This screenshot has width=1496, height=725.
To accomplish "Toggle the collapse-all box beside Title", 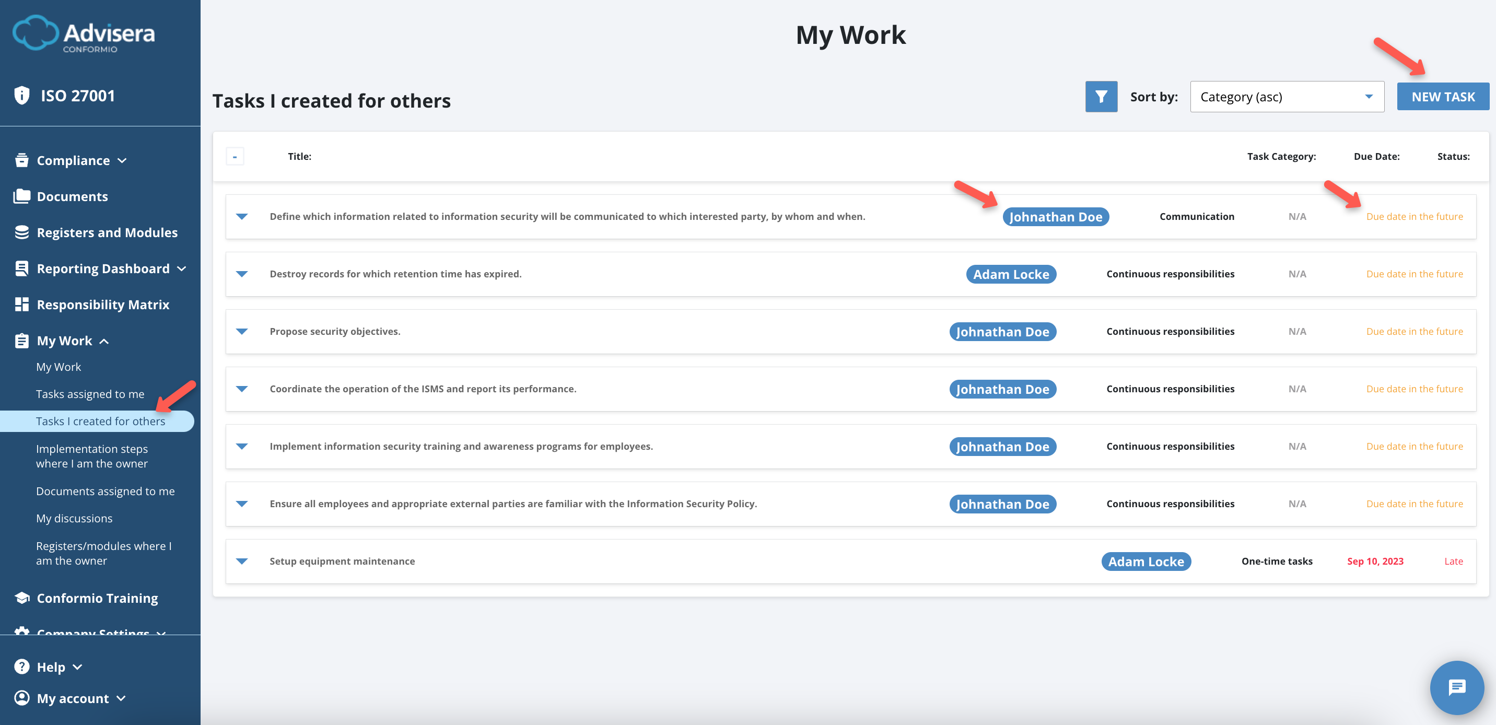I will click(x=235, y=156).
